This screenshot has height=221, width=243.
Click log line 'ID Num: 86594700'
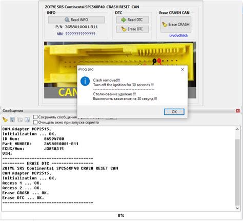tap(33, 139)
